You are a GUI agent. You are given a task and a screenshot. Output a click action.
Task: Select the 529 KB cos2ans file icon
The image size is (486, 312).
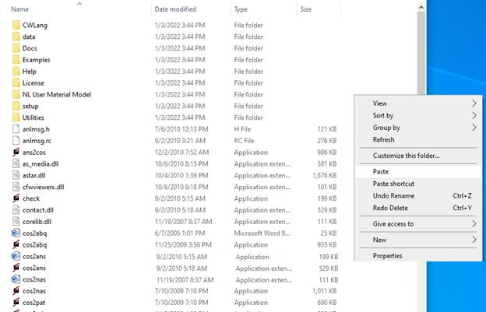click(x=16, y=268)
